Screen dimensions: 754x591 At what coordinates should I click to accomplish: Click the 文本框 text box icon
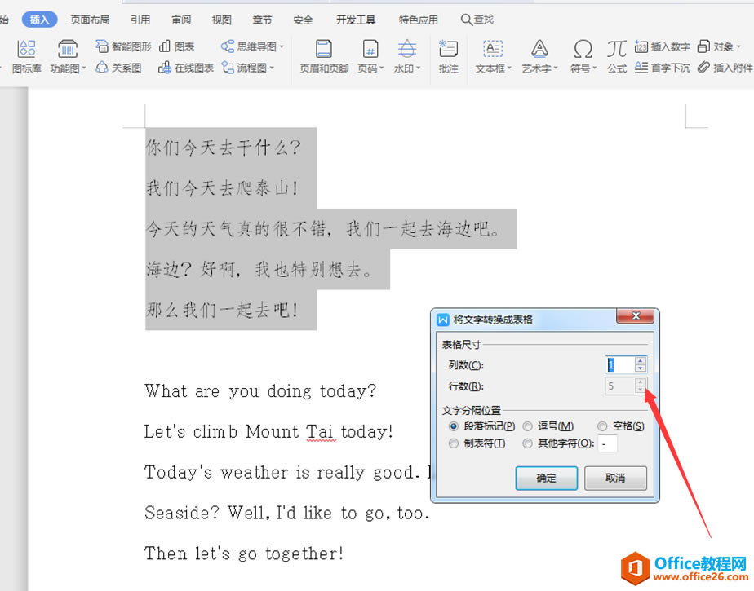coord(492,50)
